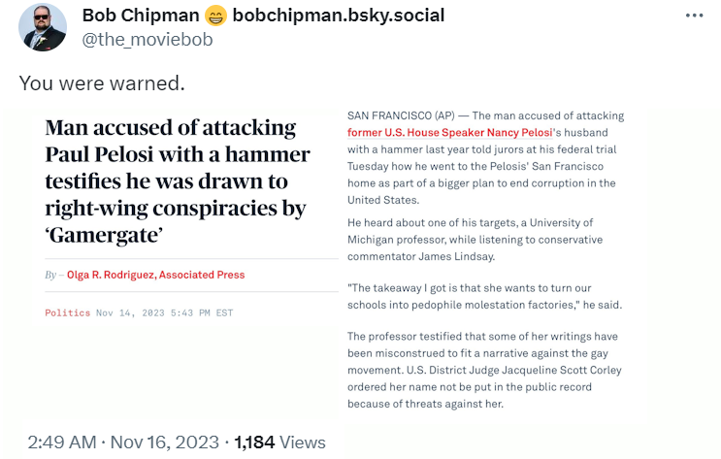Click the "By" label before the author
The width and height of the screenshot is (721, 459).
50,275
